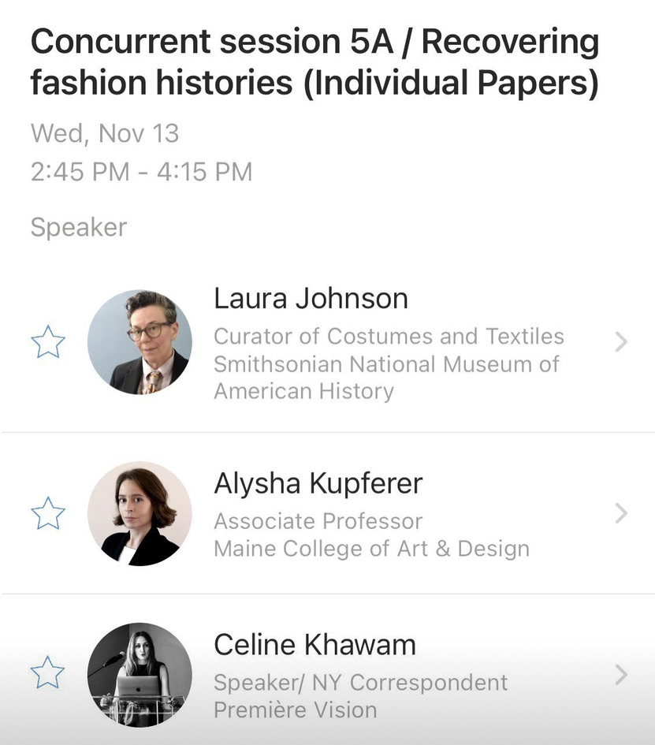Expand Laura Johnson's details via chevron
The height and width of the screenshot is (745, 655).
(621, 342)
